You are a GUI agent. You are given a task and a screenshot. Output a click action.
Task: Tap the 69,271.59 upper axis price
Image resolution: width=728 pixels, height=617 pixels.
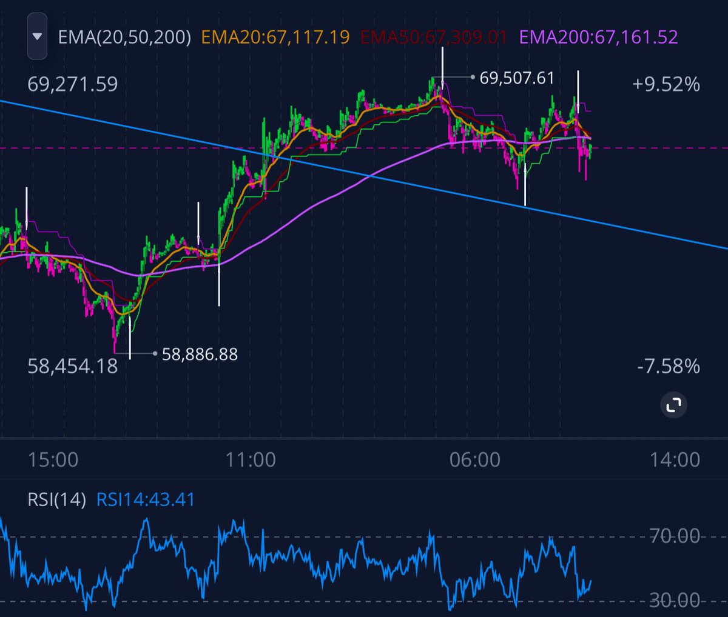[x=73, y=84]
